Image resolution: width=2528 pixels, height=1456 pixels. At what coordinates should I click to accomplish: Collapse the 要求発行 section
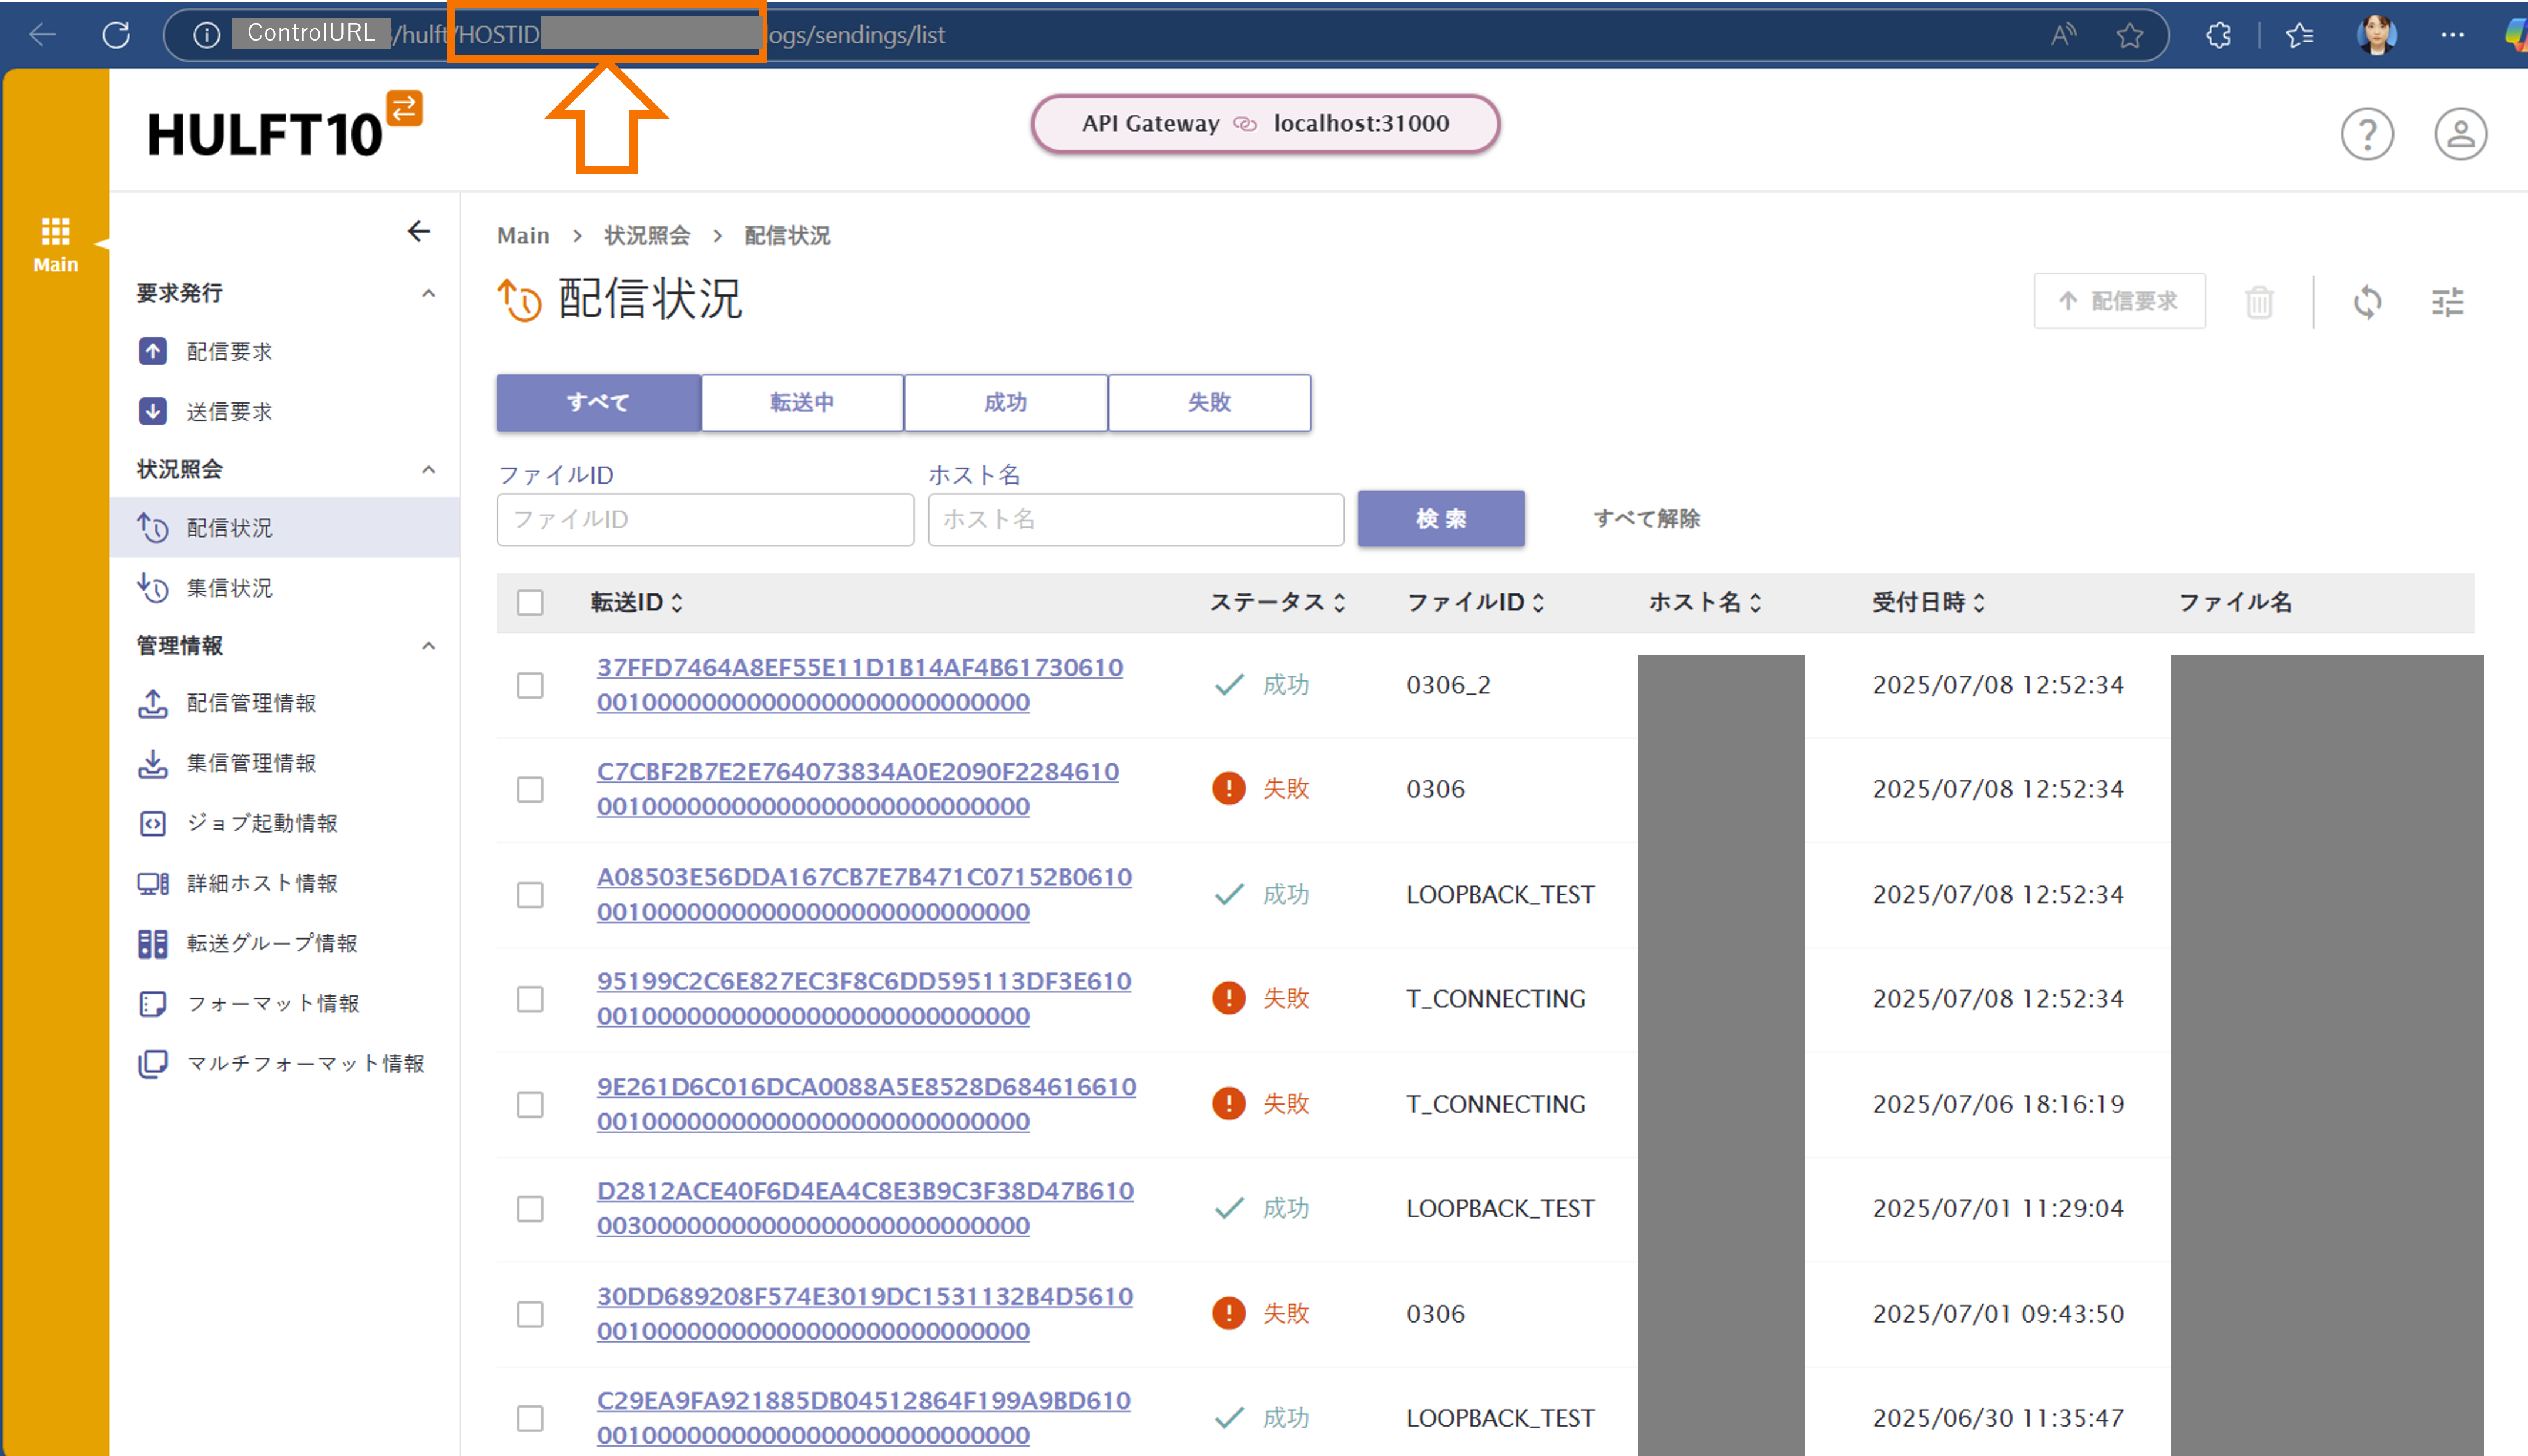tap(429, 292)
